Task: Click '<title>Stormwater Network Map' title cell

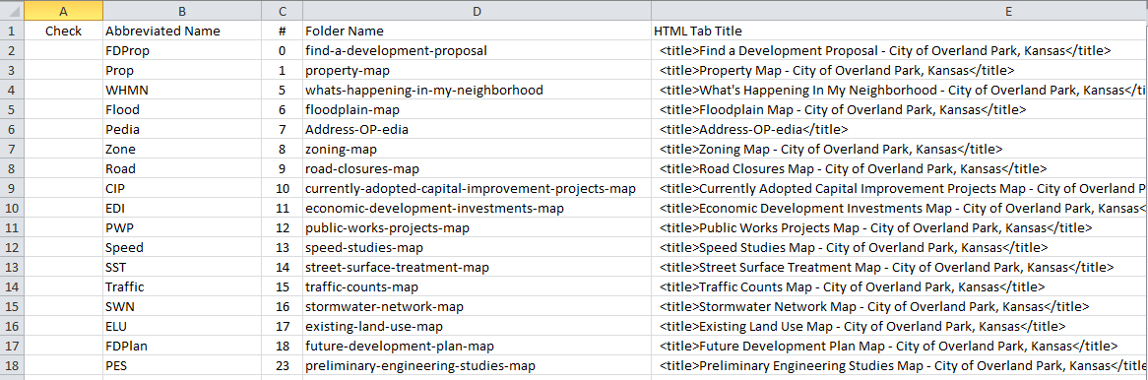Action: pos(900,307)
